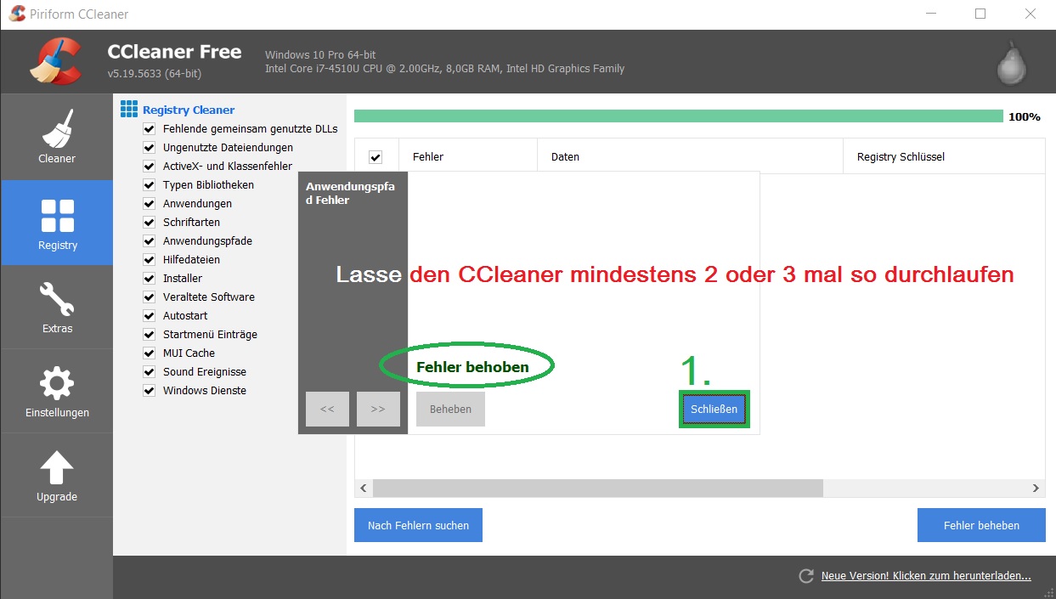Click the previous issue << button
Screen dimensions: 1056x599
tap(327, 410)
